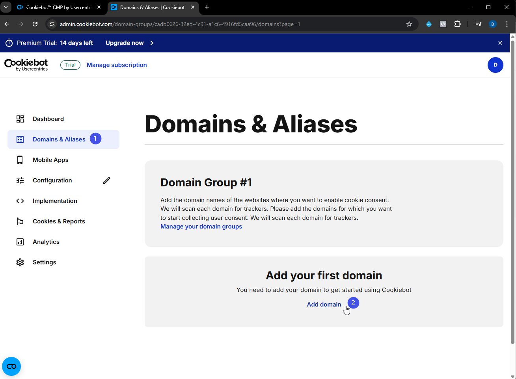Click the media control icon in the toolbar
Viewport: 516px width, 379px height.
[479, 24]
